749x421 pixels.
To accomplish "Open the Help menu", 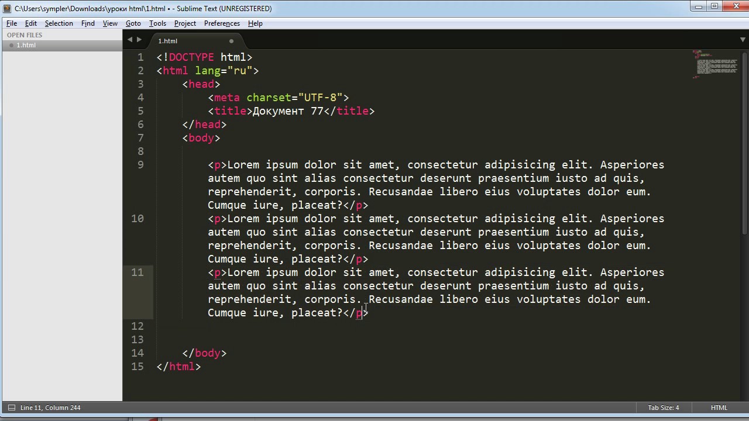I will [255, 23].
